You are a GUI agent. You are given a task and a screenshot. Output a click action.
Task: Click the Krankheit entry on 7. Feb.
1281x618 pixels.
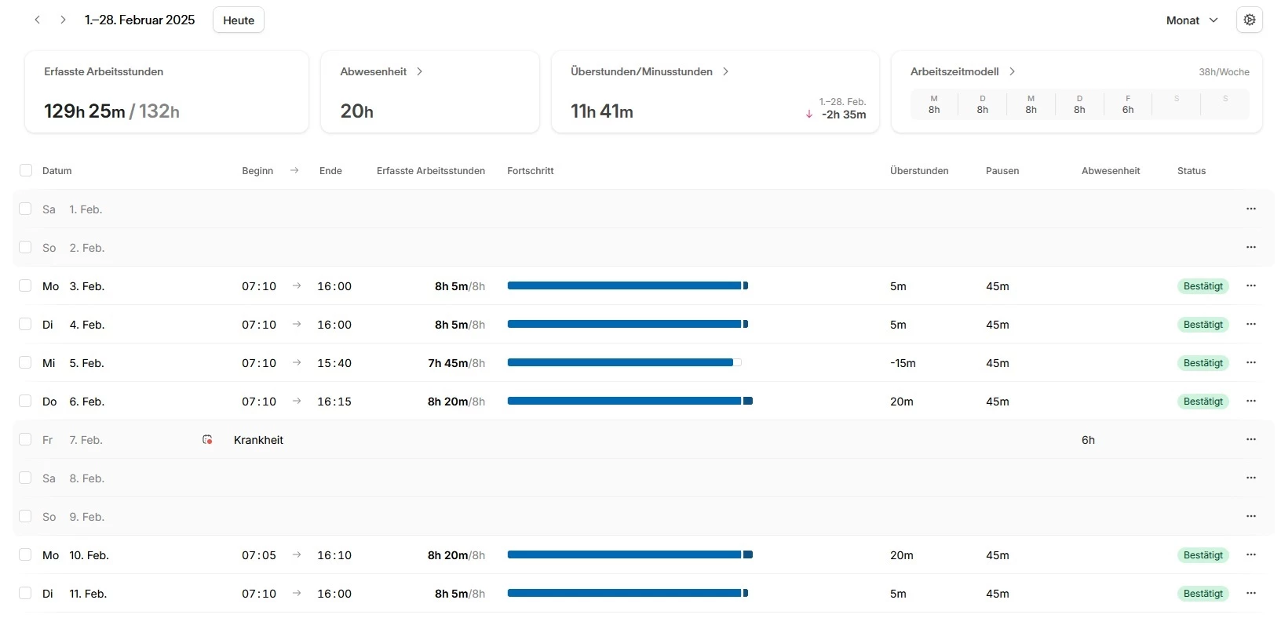click(x=258, y=440)
